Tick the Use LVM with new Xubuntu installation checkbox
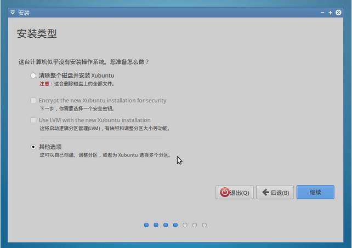Image resolution: width=352 pixels, height=248 pixels. click(33, 120)
